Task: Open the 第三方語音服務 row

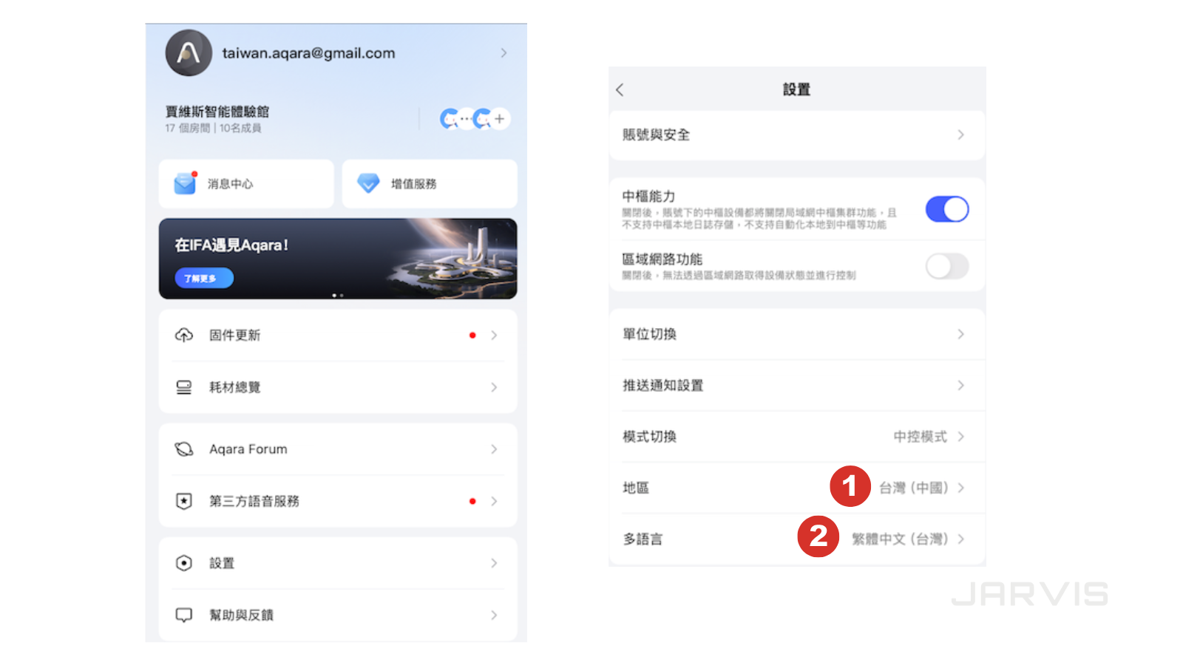Action: pos(338,501)
